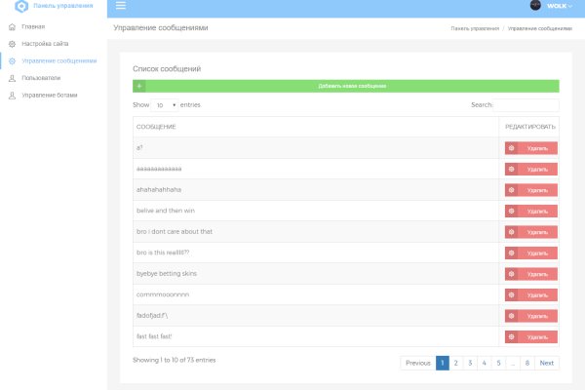
Task: Open Управление сообщениями in the sidebar
Action: coord(58,60)
